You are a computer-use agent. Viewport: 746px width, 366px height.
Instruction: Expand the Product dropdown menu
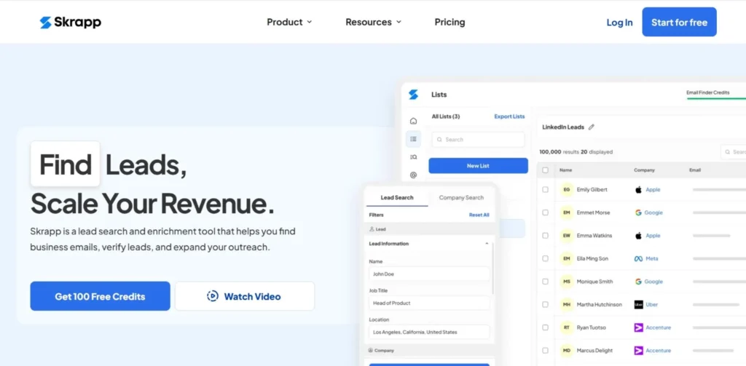tap(289, 23)
